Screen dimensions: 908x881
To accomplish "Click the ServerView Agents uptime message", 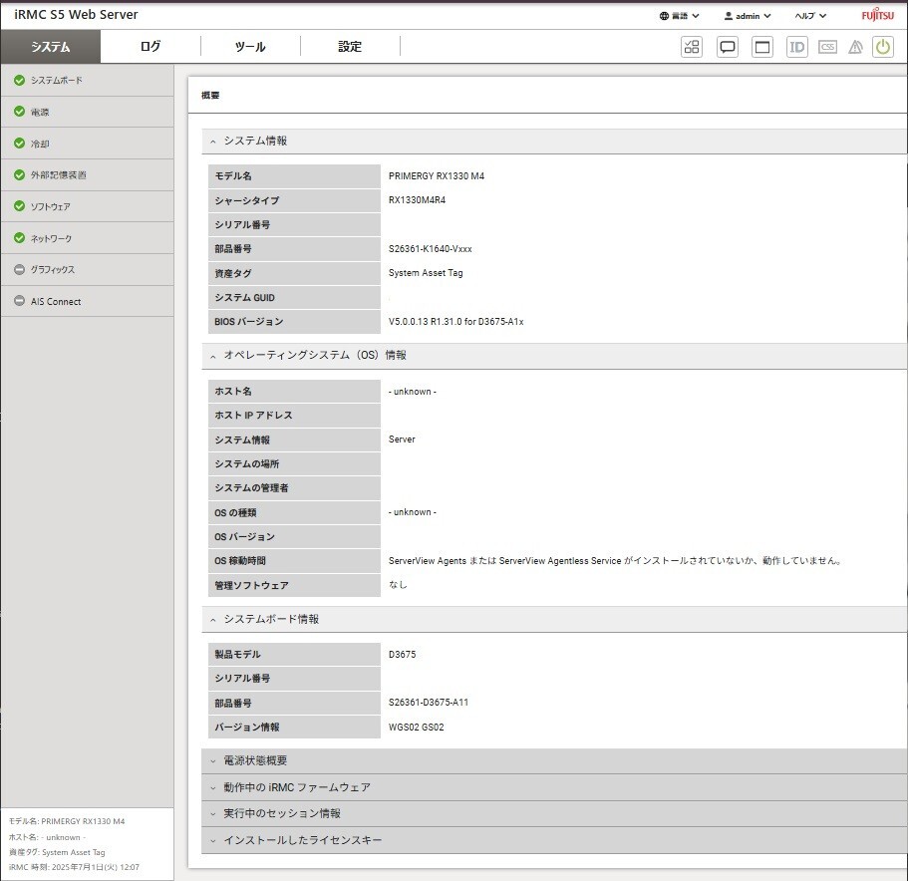I will [615, 560].
